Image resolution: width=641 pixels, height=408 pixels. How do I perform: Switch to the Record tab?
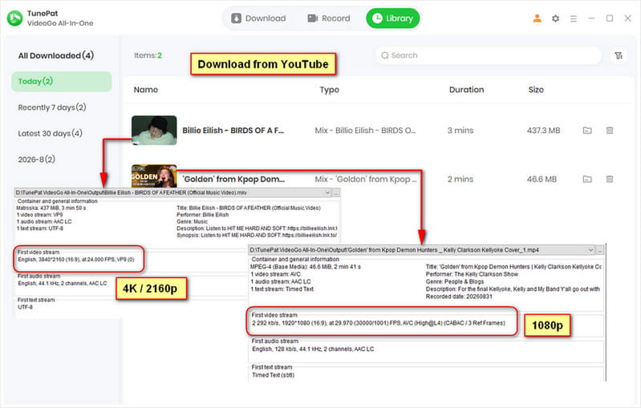pos(329,18)
